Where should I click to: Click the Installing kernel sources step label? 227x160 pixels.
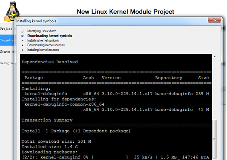tap(43, 50)
